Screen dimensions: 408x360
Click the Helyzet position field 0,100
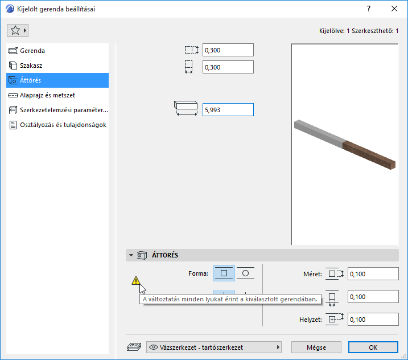(x=373, y=320)
